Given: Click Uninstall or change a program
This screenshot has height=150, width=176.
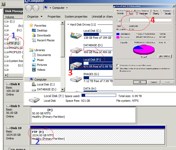Looking at the screenshot, I should 102,17.
